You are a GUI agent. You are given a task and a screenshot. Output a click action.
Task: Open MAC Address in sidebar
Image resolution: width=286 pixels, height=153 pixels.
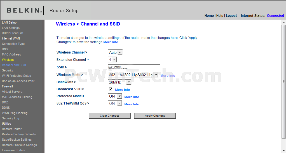tap(11, 54)
